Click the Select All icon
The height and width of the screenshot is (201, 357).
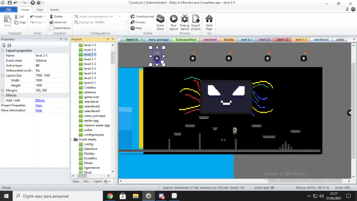click(51, 22)
